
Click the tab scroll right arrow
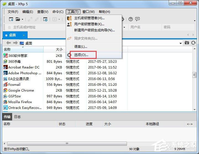tap(193, 35)
